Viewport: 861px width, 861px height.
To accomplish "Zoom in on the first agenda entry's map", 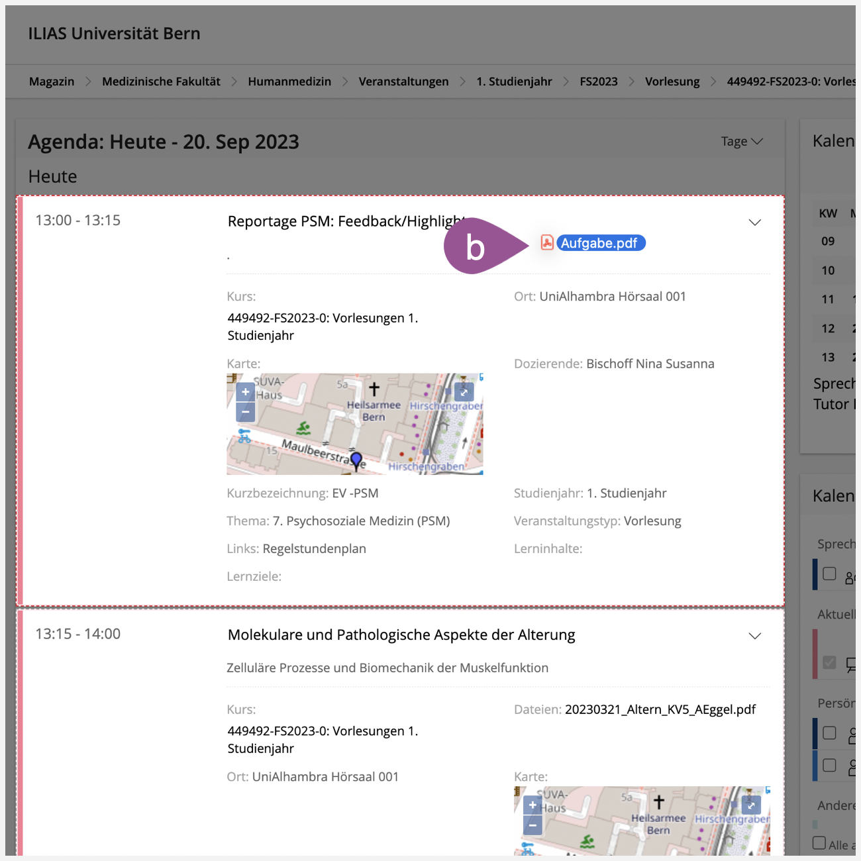I will 246,392.
